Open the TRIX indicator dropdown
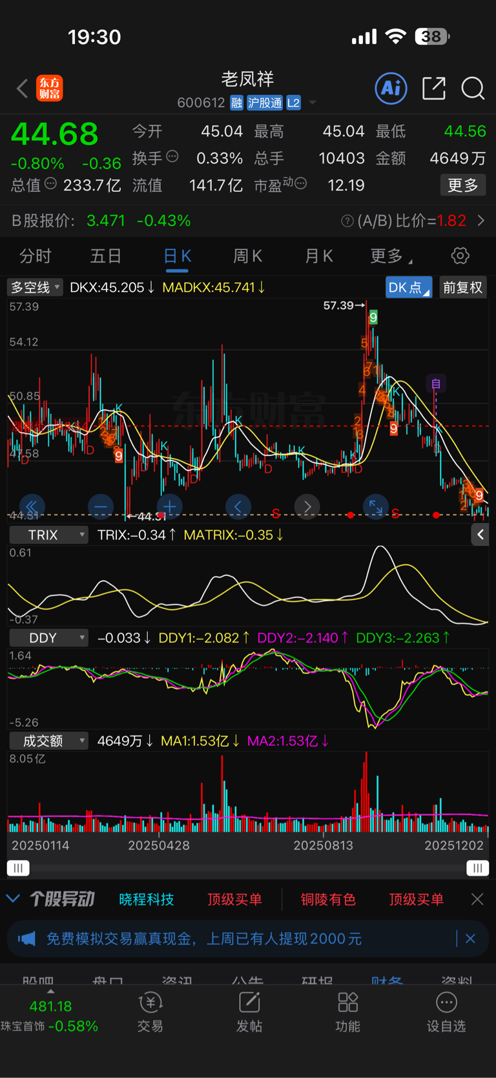The width and height of the screenshot is (496, 1078). [x=48, y=535]
